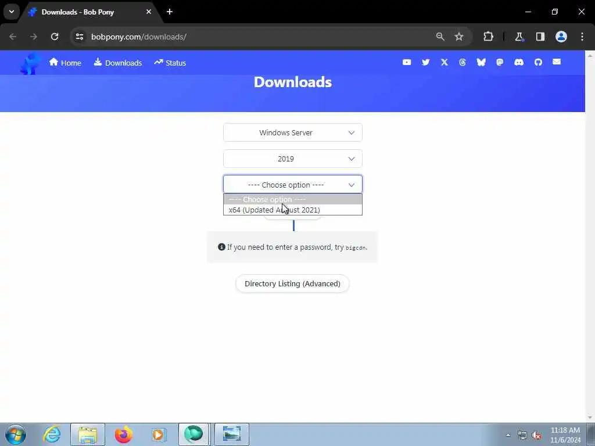Screen dimensions: 595x446
Task: Open the Bluesky butterfly icon
Action: (481, 62)
